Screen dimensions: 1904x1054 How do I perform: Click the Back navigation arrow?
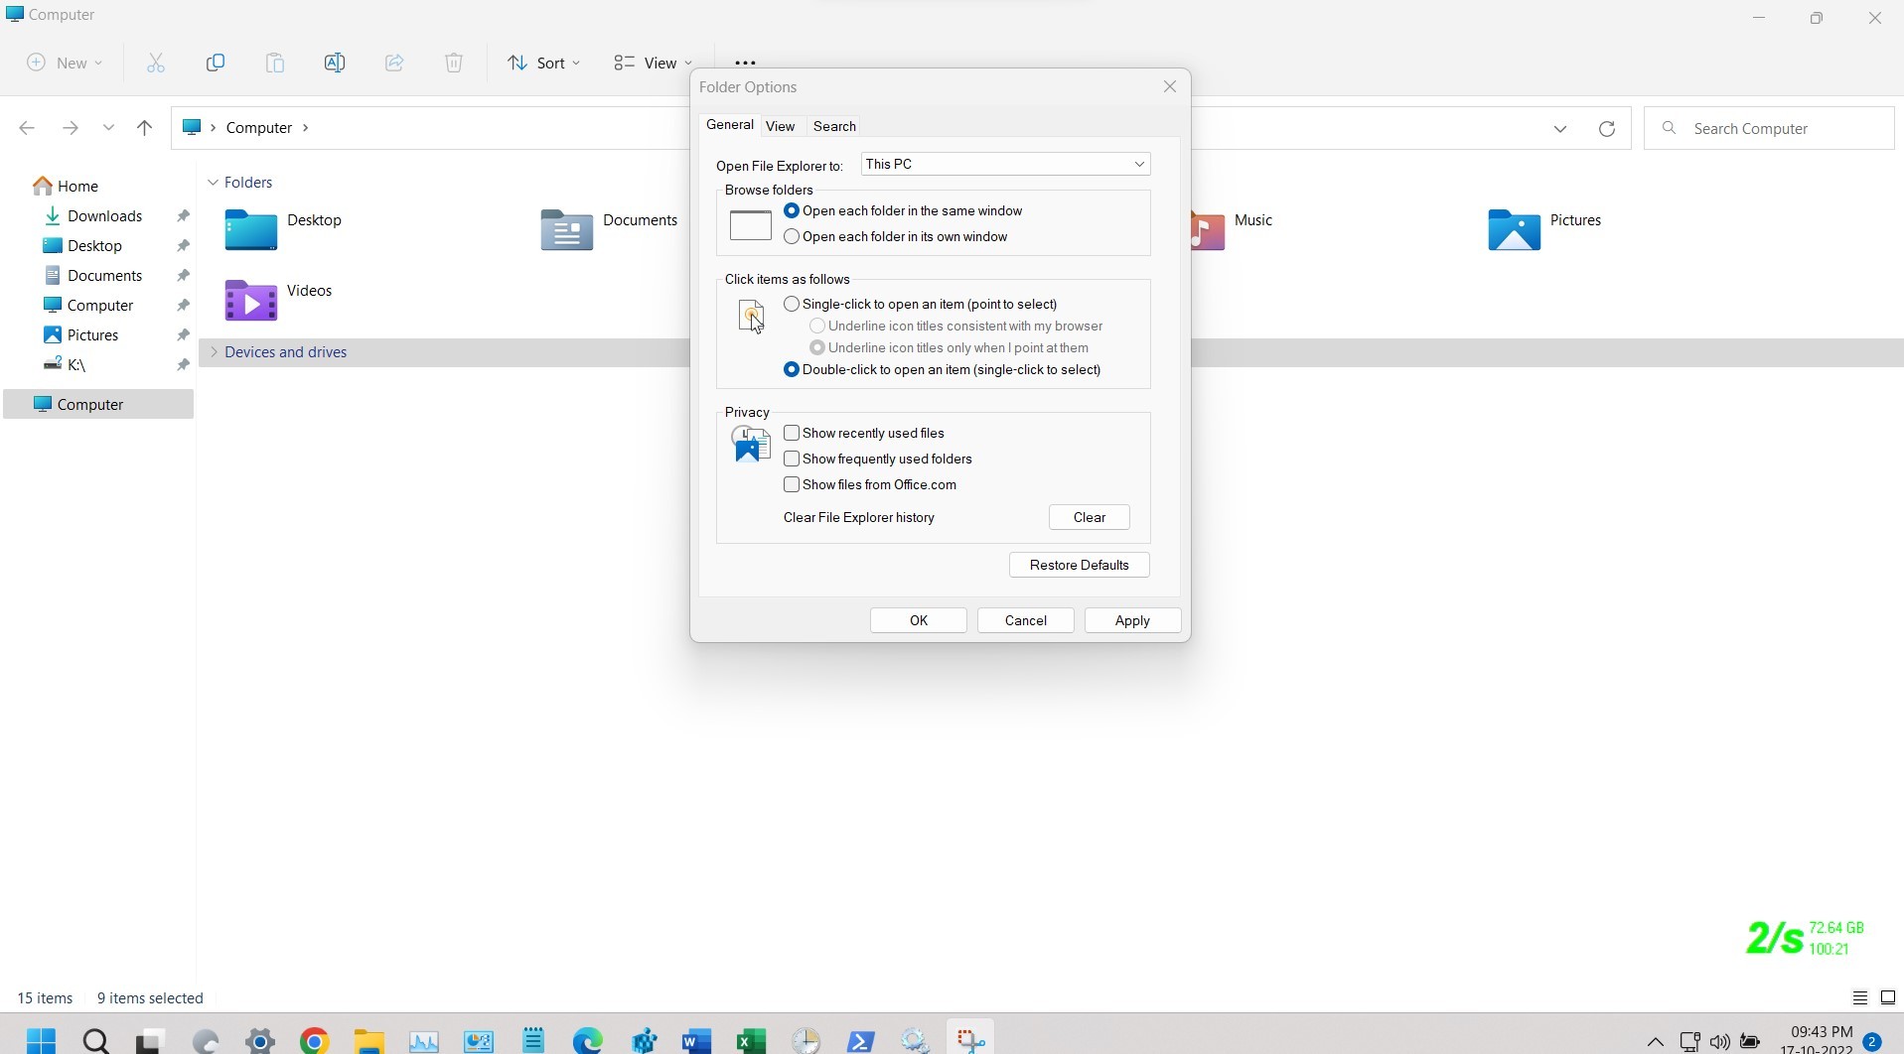(27, 128)
